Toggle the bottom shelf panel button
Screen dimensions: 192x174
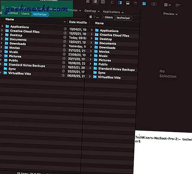tap(128, 3)
